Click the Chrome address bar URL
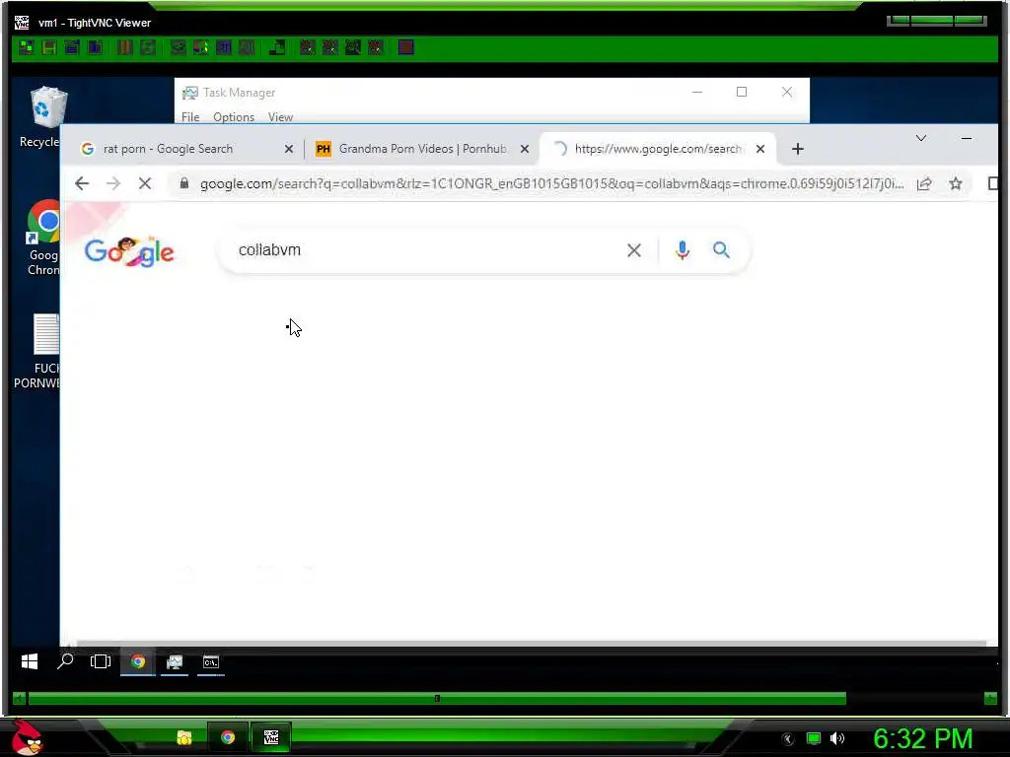The height and width of the screenshot is (757, 1010). click(x=551, y=184)
